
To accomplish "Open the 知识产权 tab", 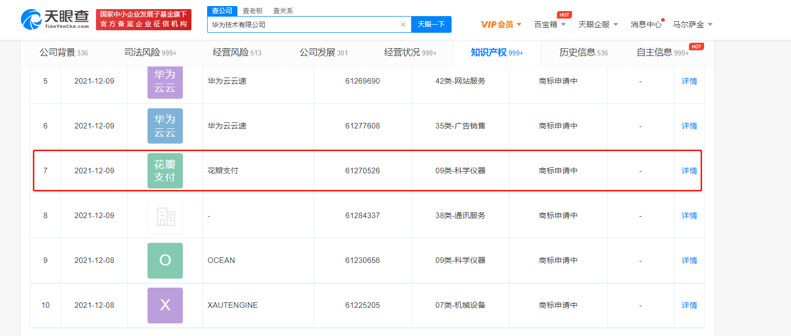I will pyautogui.click(x=497, y=52).
